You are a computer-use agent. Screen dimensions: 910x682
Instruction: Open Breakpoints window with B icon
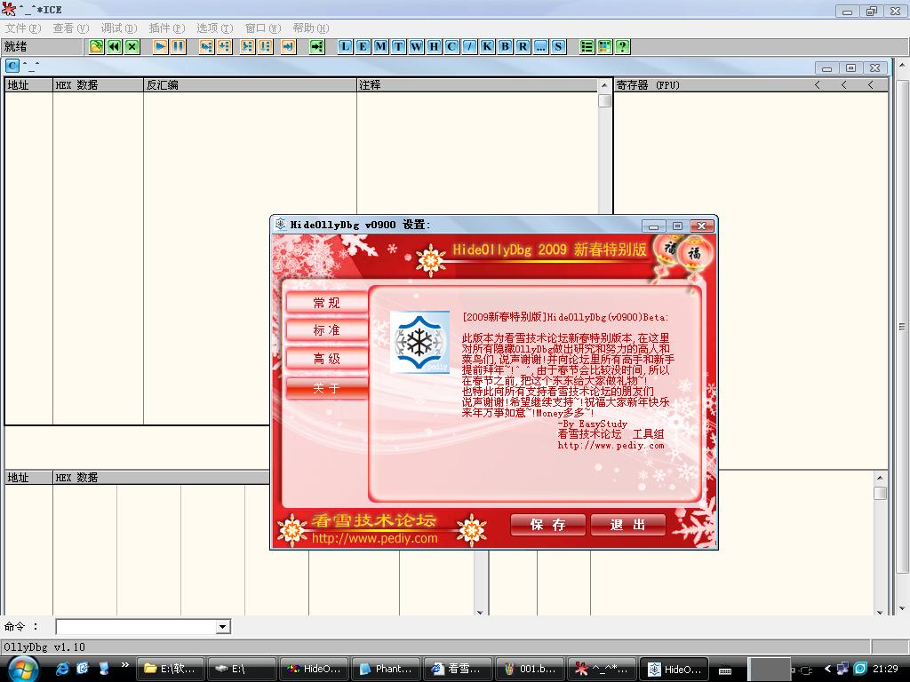pos(505,47)
